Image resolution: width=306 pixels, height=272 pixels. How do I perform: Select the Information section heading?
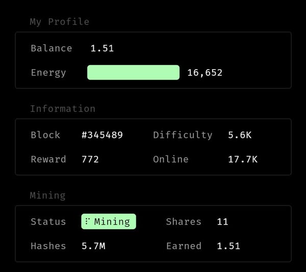tap(62, 109)
